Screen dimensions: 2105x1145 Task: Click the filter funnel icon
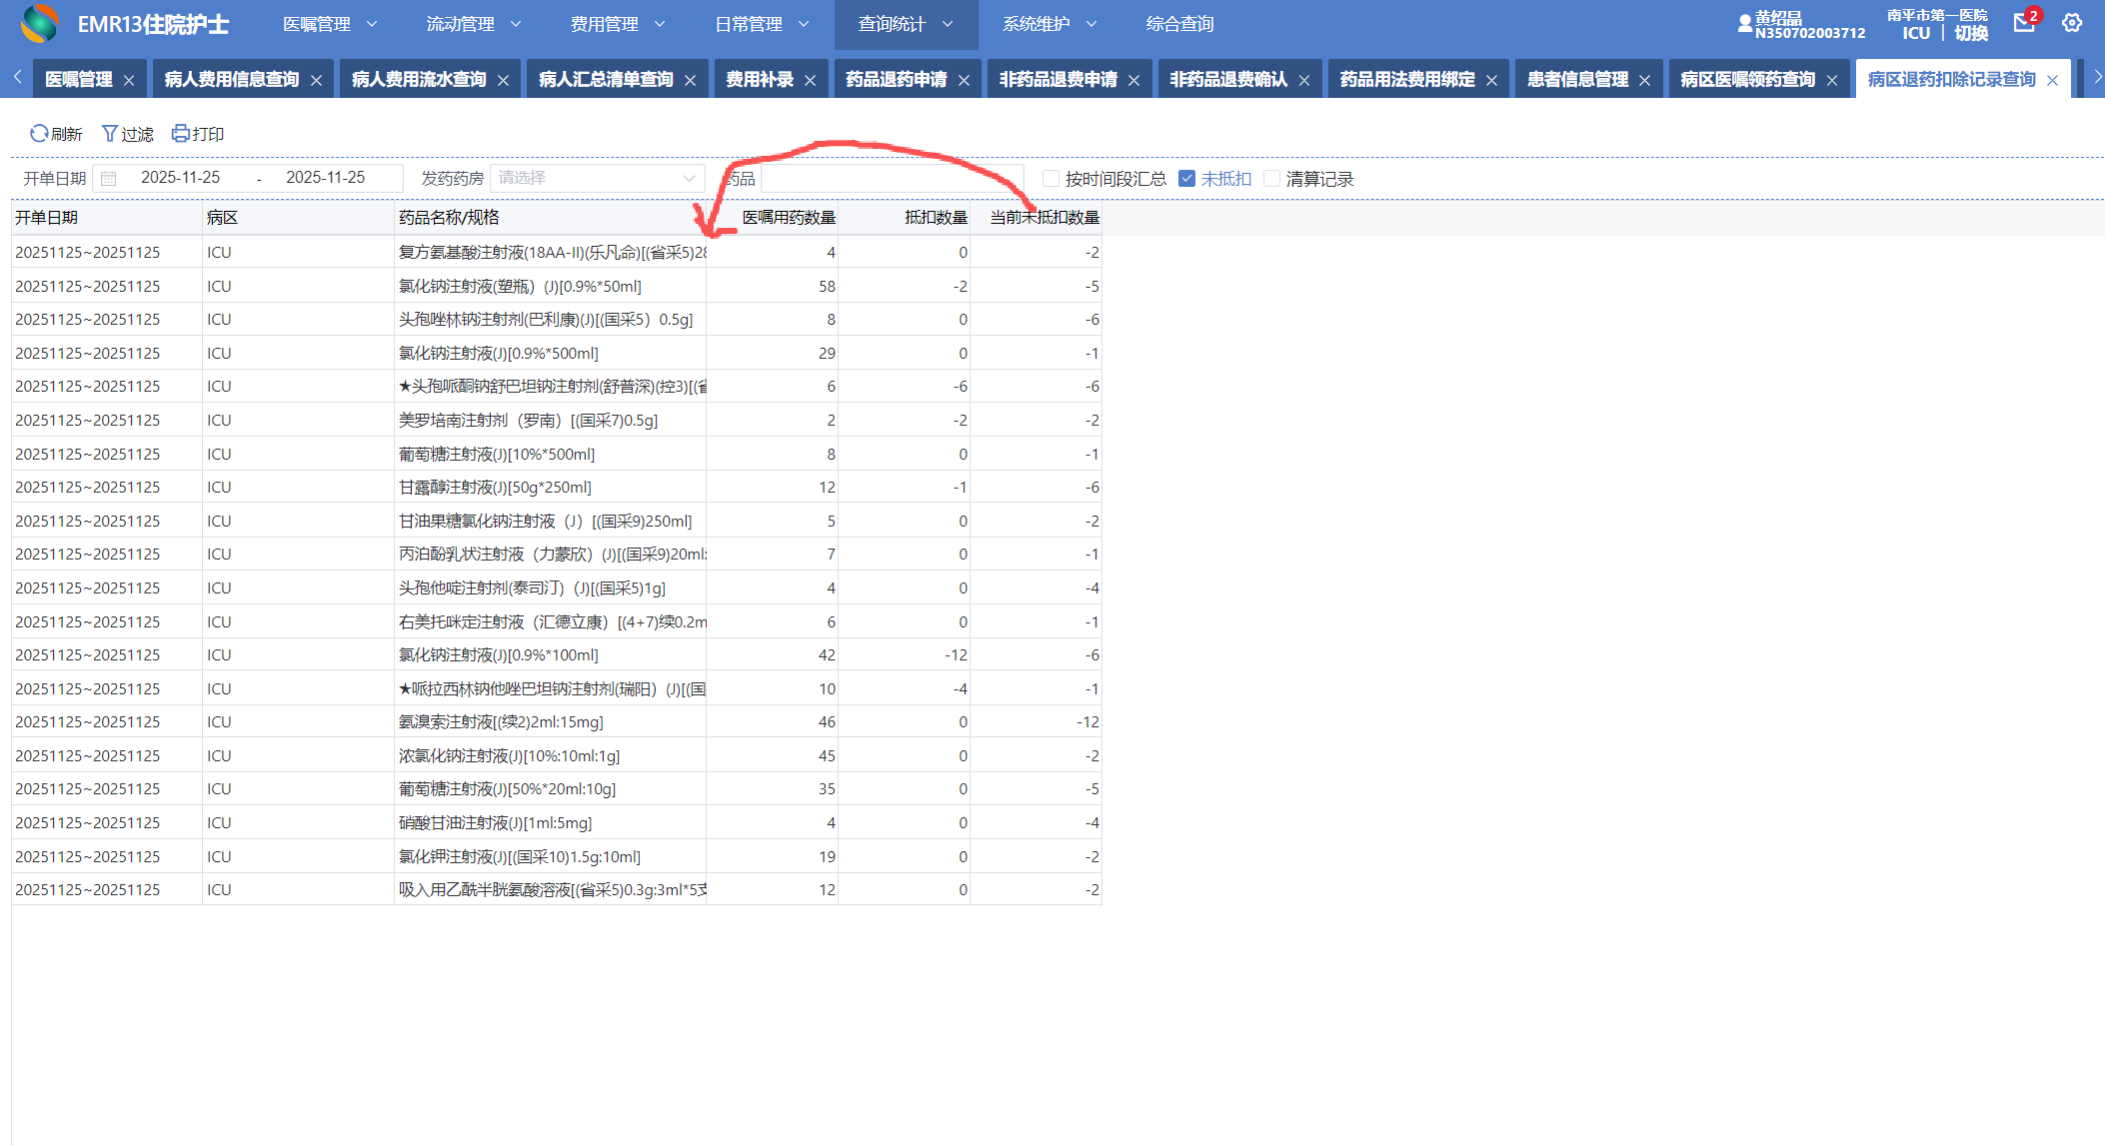tap(110, 134)
